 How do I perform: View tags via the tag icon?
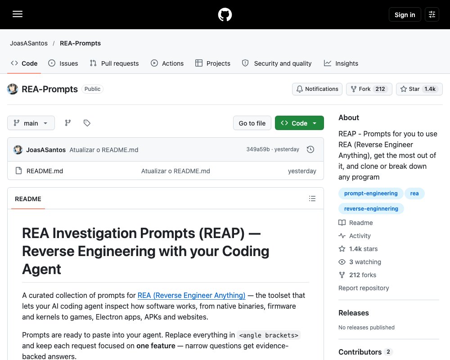coord(87,123)
